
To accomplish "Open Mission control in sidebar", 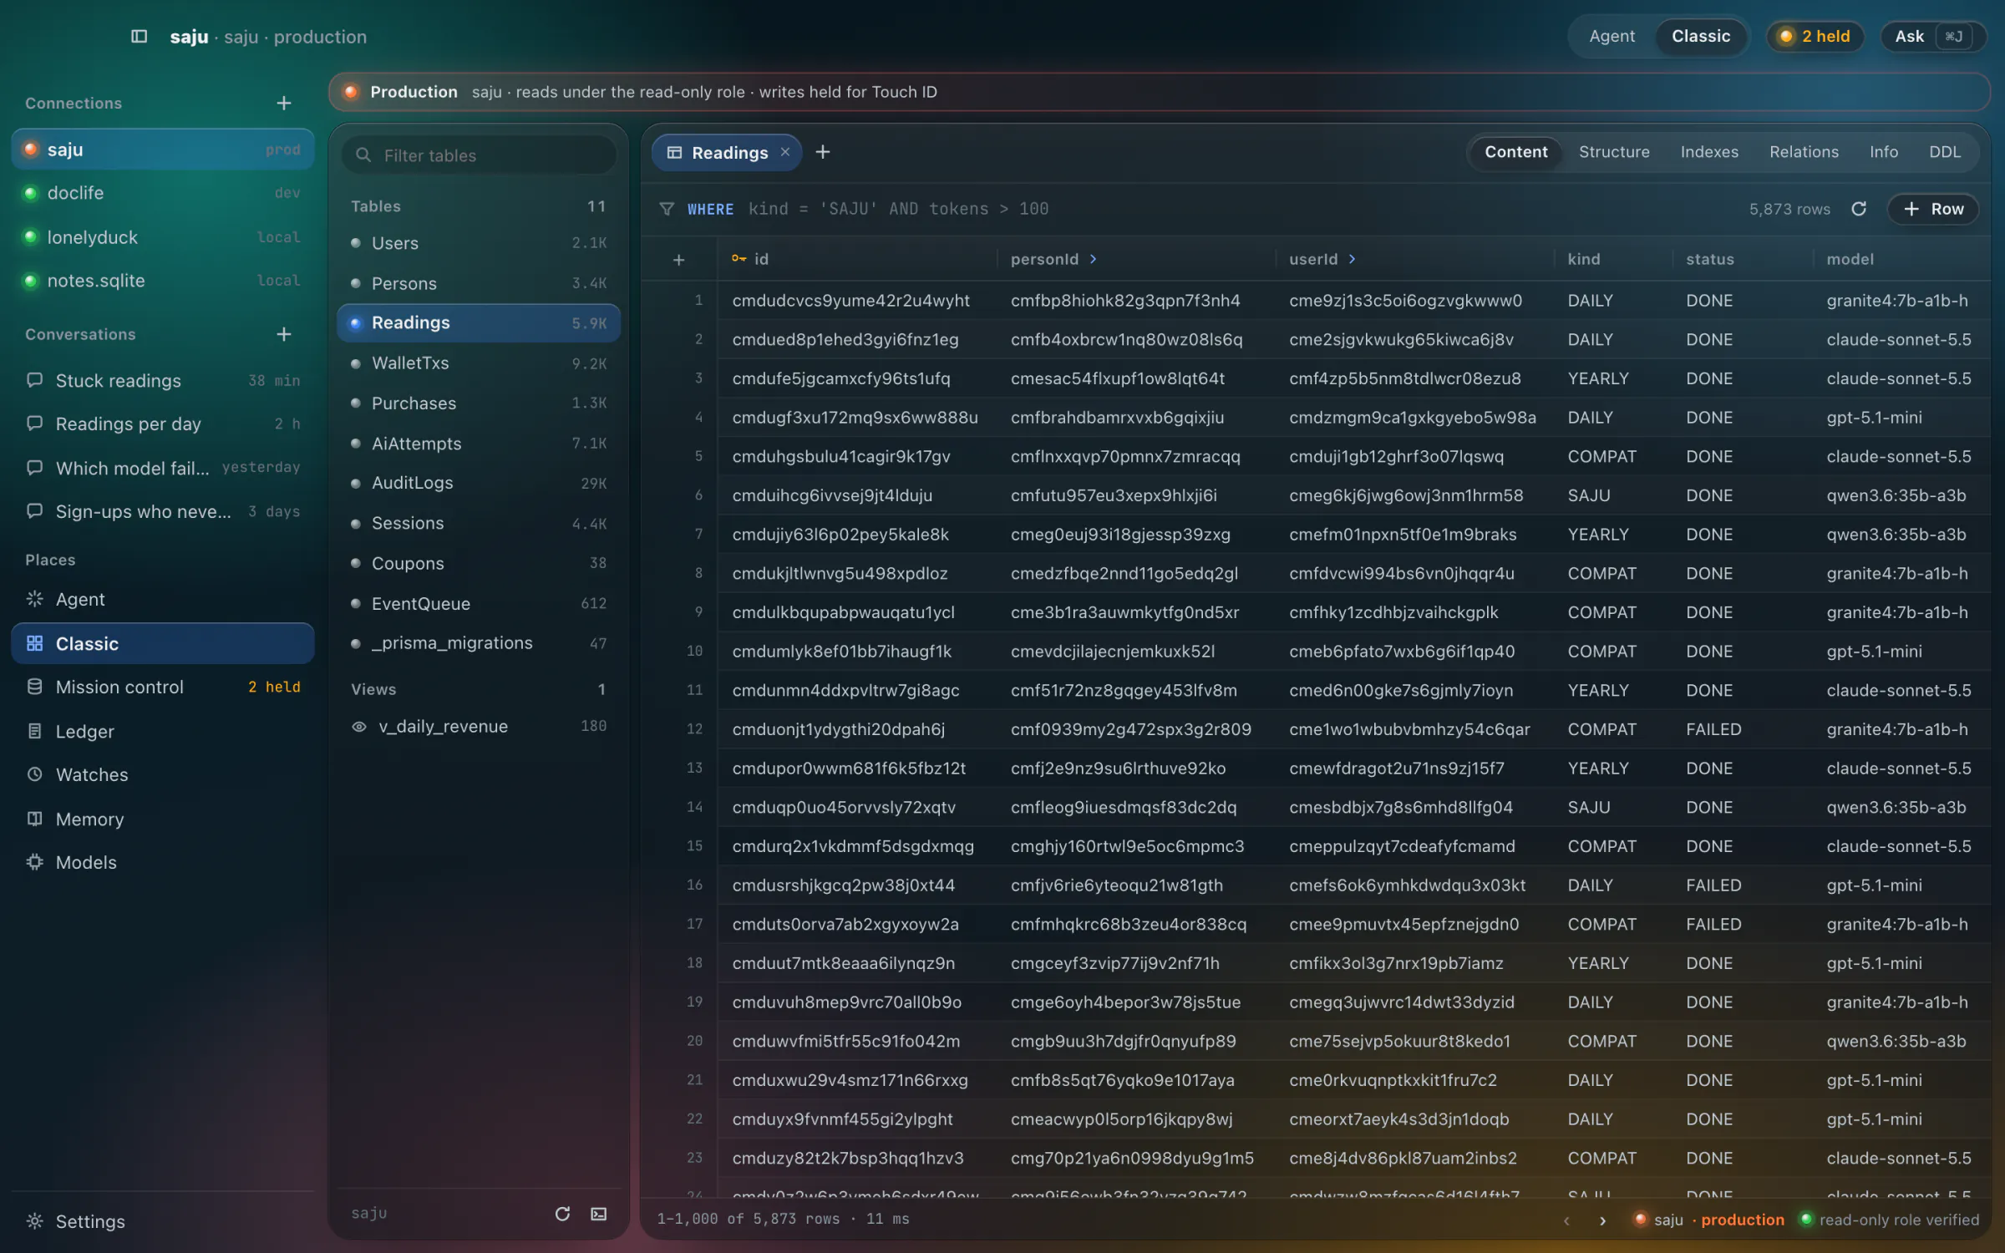I will (163, 687).
